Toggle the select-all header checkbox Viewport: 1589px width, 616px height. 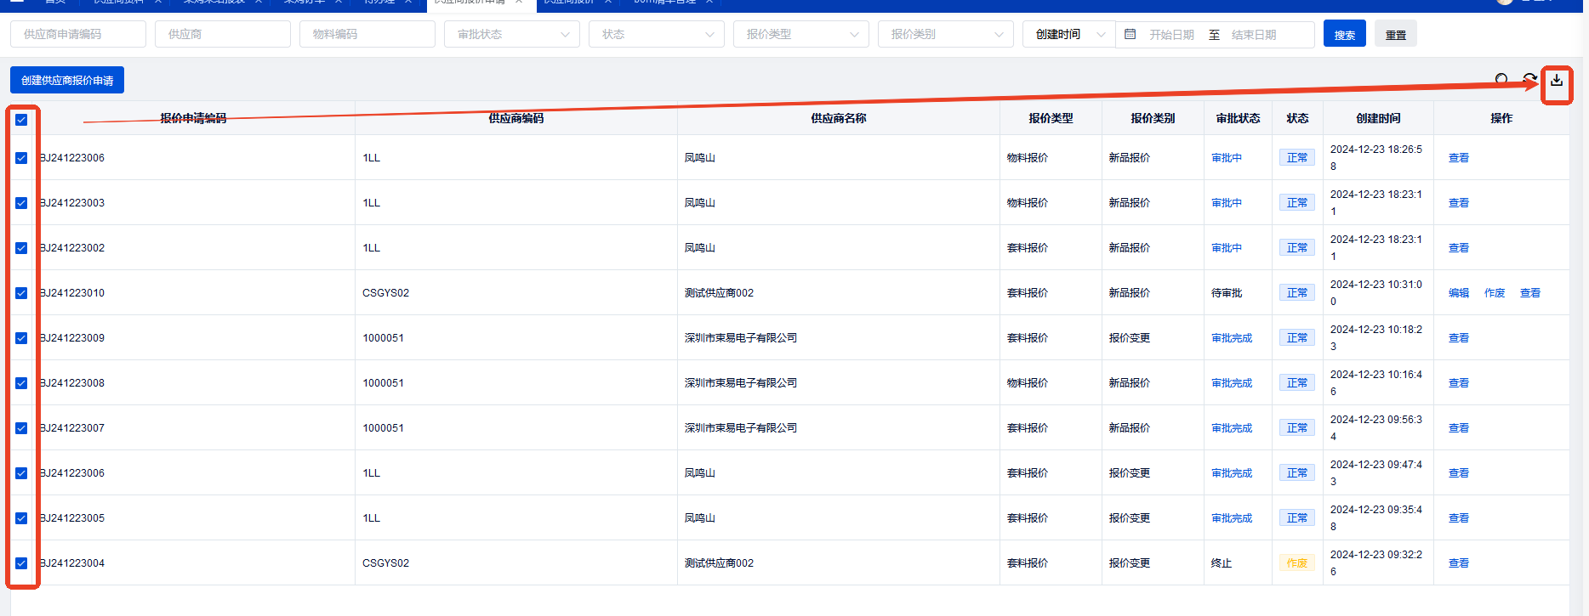click(x=21, y=119)
